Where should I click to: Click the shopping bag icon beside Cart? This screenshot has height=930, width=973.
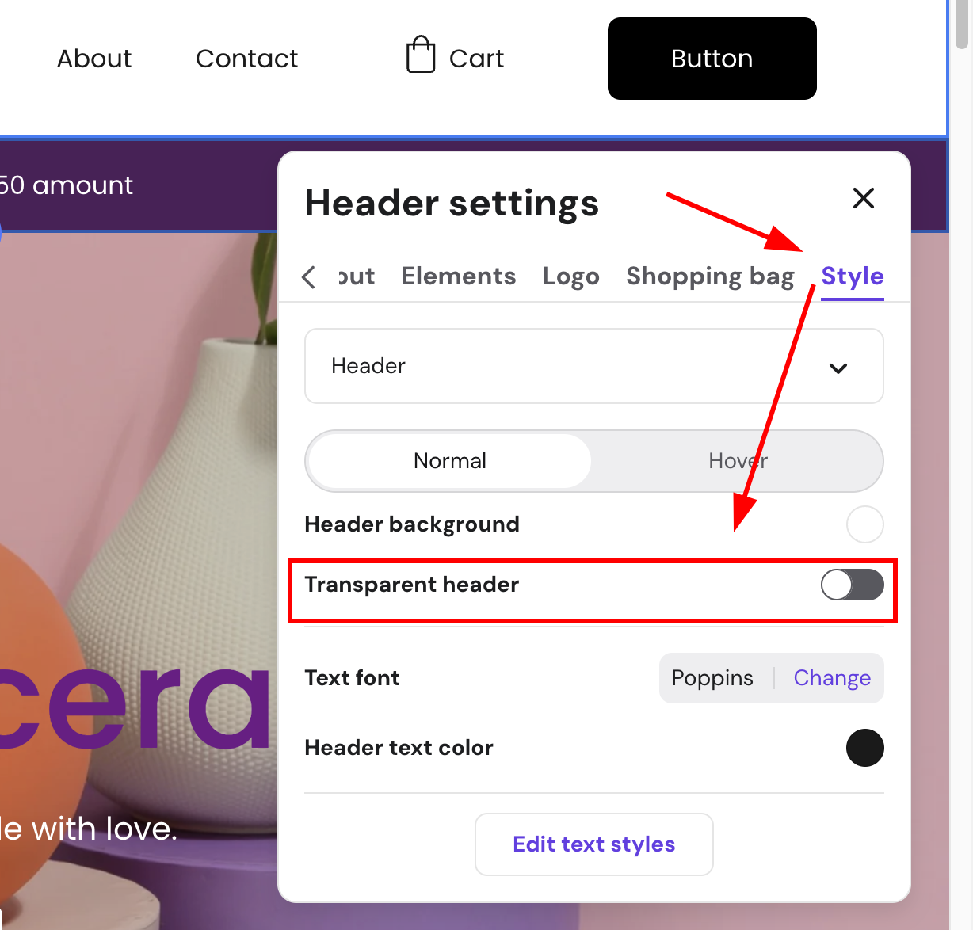tap(421, 55)
